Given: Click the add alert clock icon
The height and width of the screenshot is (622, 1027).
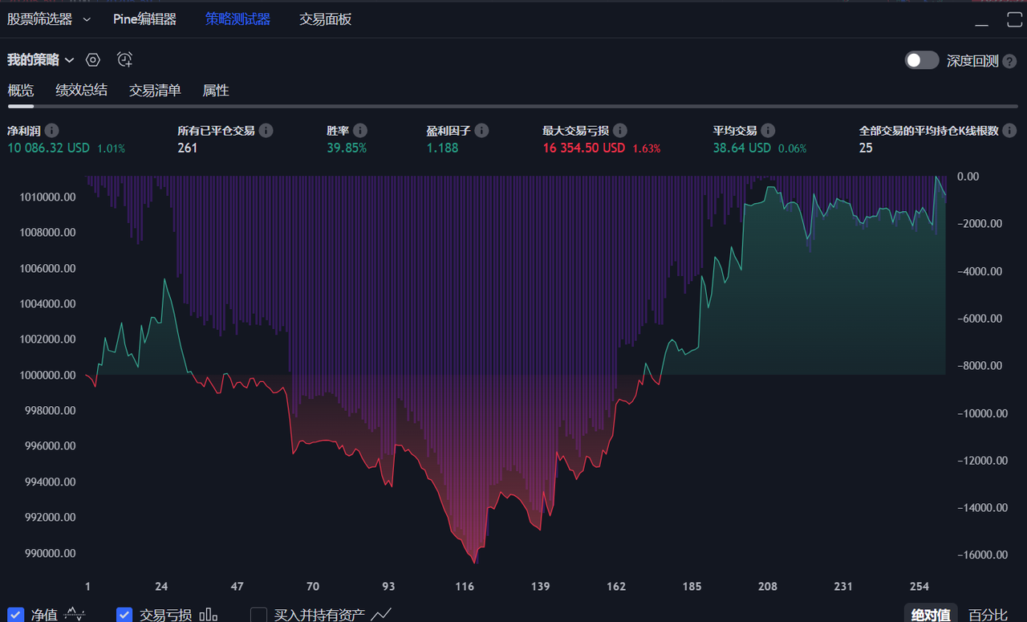Looking at the screenshot, I should coord(124,60).
